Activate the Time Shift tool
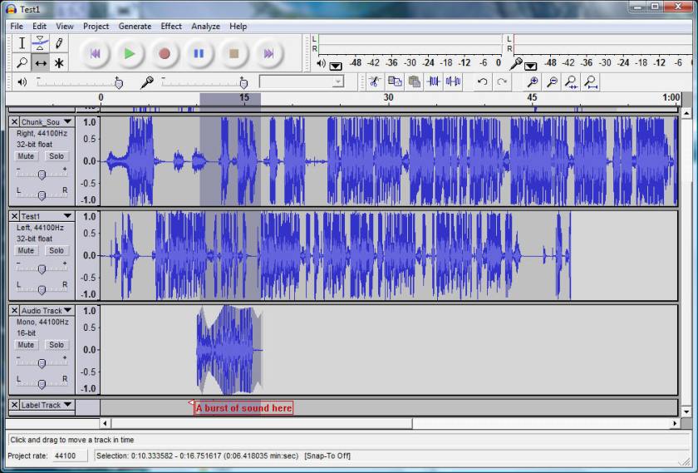Image resolution: width=698 pixels, height=473 pixels. [x=41, y=63]
